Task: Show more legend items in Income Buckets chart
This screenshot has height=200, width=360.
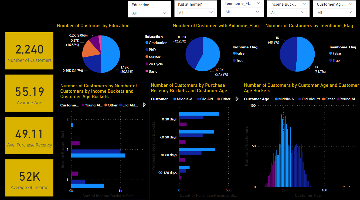Action: (x=144, y=105)
